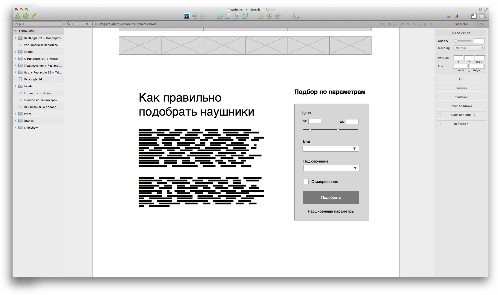Check the С микрофоном checkbox in the form
This screenshot has width=498, height=295.
(x=306, y=181)
